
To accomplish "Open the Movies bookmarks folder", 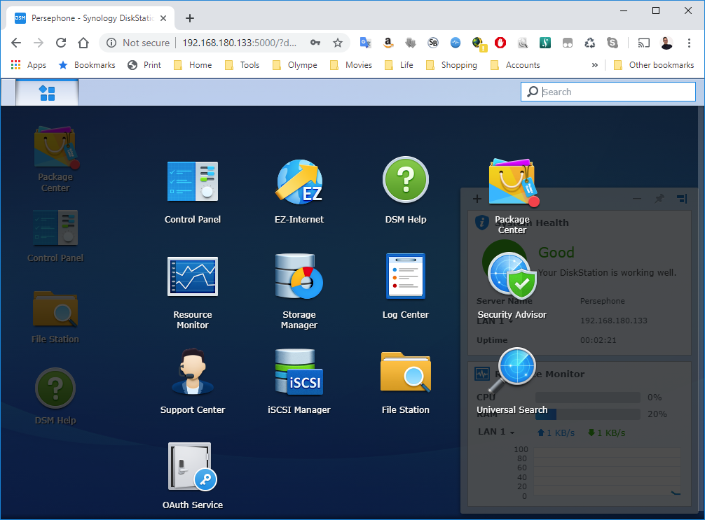I will 350,65.
